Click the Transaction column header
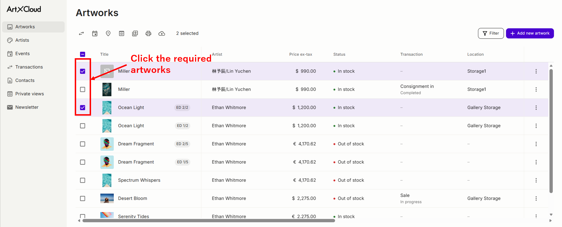 tap(411, 54)
